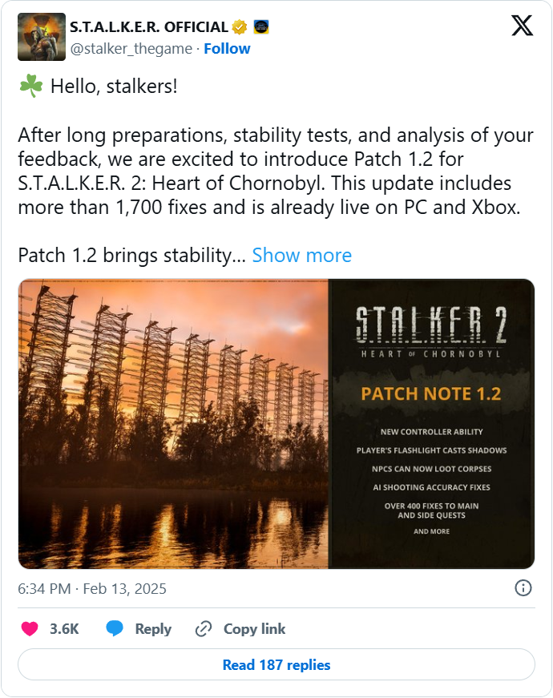The height and width of the screenshot is (698, 553).
Task: Click the chain link icon
Action: click(x=204, y=629)
